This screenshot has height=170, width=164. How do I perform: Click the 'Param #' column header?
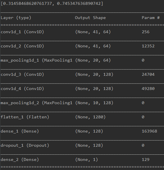(151, 18)
